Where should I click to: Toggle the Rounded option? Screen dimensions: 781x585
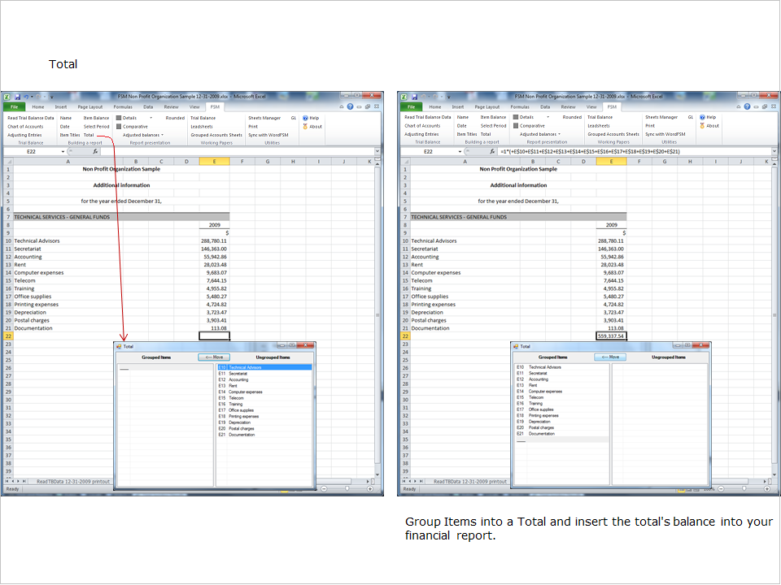(x=176, y=118)
